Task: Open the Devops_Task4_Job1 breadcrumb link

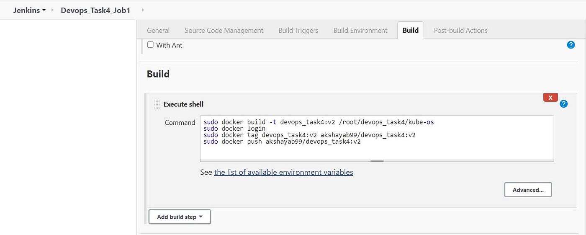Action: coord(95,10)
